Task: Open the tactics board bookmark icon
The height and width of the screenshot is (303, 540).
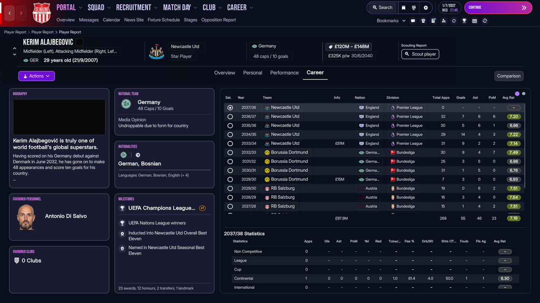Action: (433, 21)
